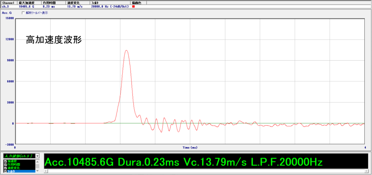Toggle the 加速度 checkbox in list
Image resolution: width=372 pixels, height=175 pixels.
coord(5,161)
